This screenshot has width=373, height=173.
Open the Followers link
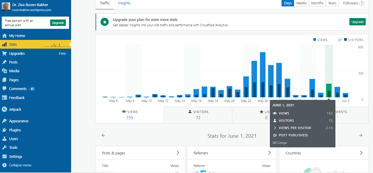click(353, 3)
